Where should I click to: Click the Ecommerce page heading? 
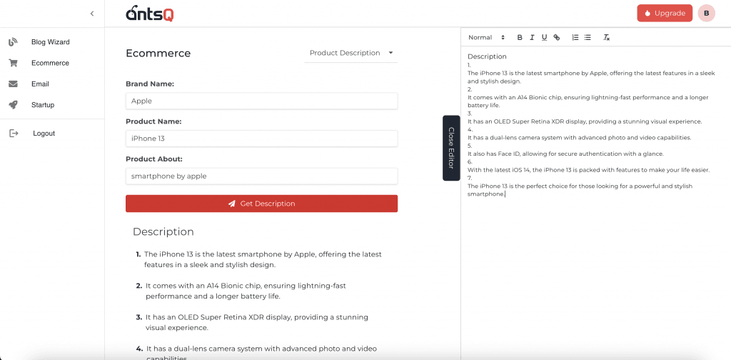pos(158,53)
